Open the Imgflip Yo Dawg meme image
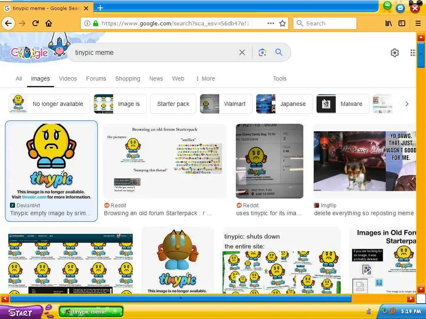 [x=364, y=161]
